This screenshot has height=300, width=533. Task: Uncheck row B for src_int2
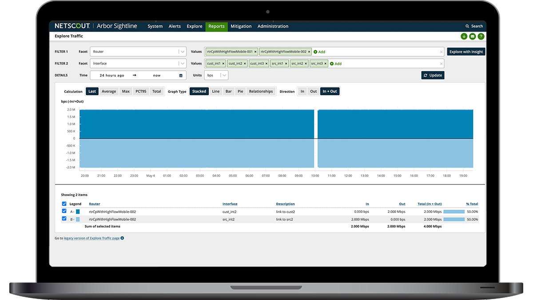click(64, 219)
